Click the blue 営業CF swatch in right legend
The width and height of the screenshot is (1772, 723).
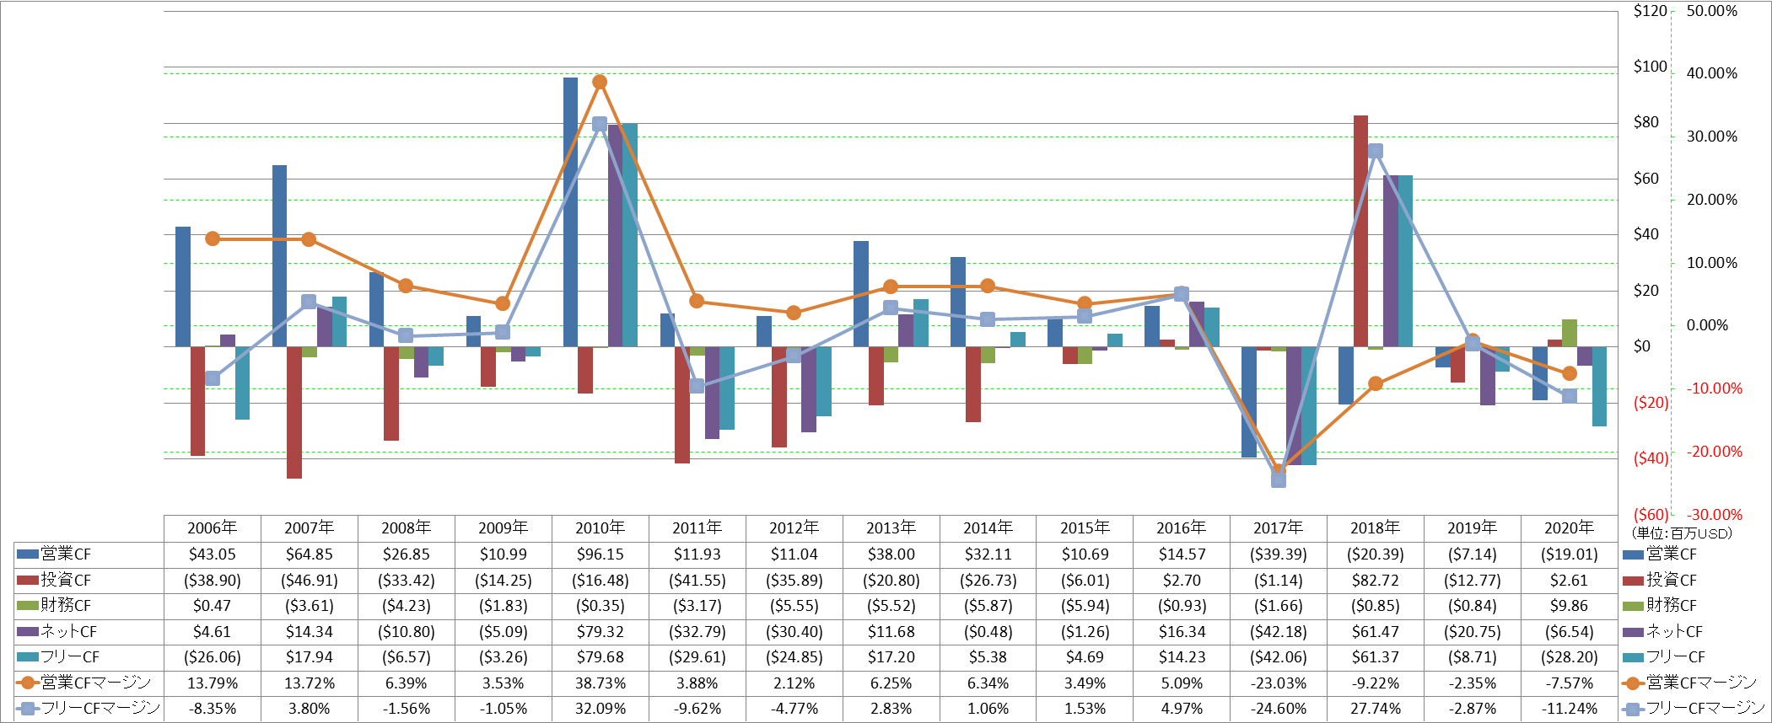pos(1633,554)
